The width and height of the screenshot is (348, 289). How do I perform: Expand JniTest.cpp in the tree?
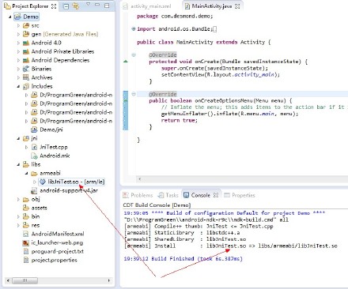click(26, 147)
